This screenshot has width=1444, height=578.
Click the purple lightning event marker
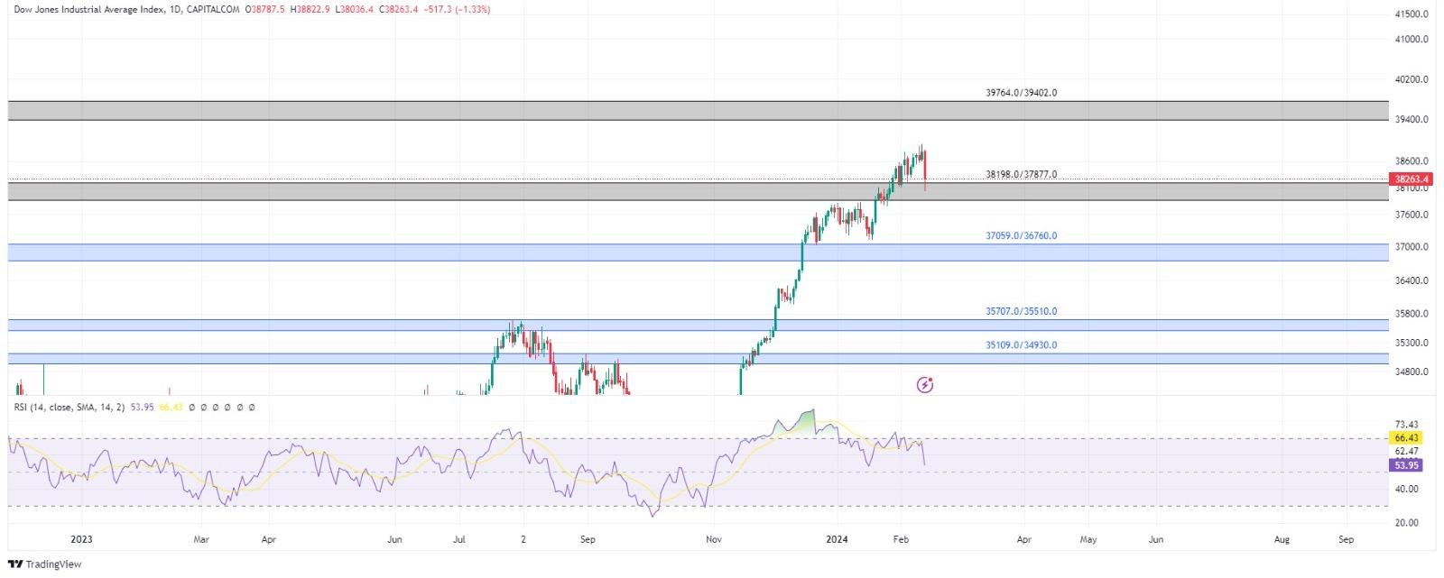(925, 385)
